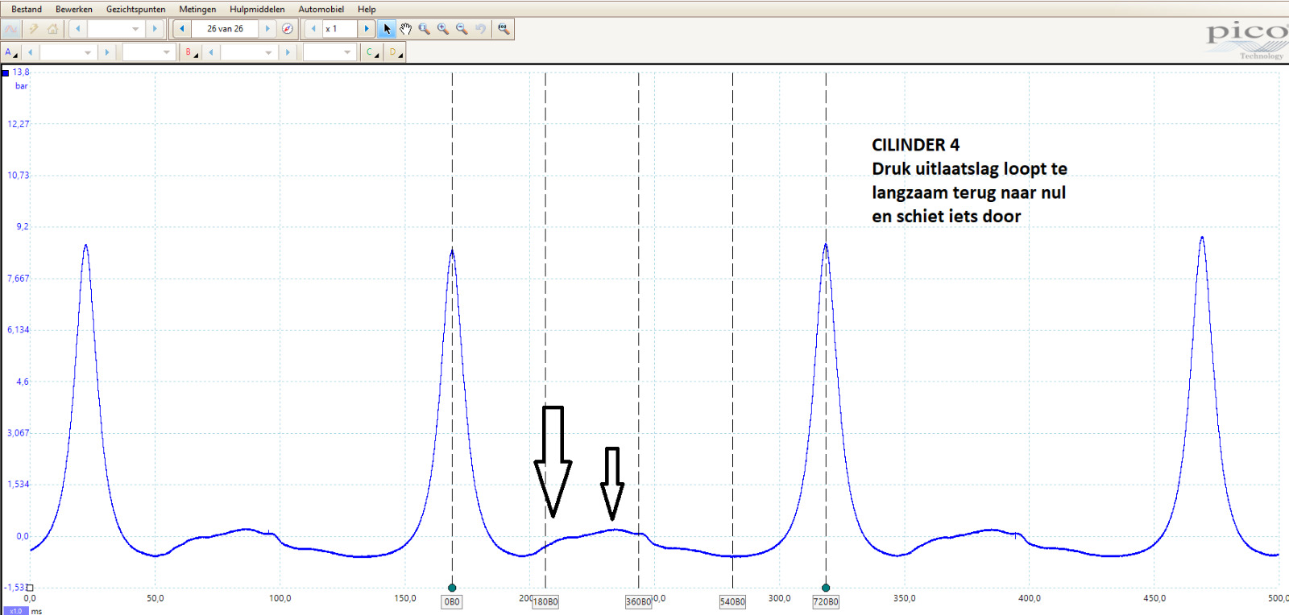
Task: Go to previous waveform buffer
Action: pyautogui.click(x=182, y=29)
